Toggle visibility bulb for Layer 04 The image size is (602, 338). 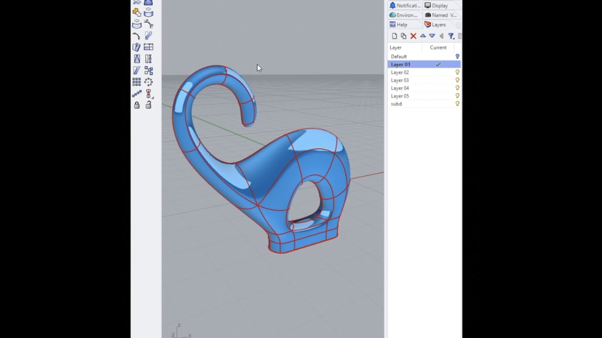click(457, 88)
